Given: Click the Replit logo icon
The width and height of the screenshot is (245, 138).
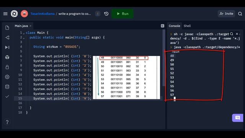Looking at the screenshot, I should 14,14.
